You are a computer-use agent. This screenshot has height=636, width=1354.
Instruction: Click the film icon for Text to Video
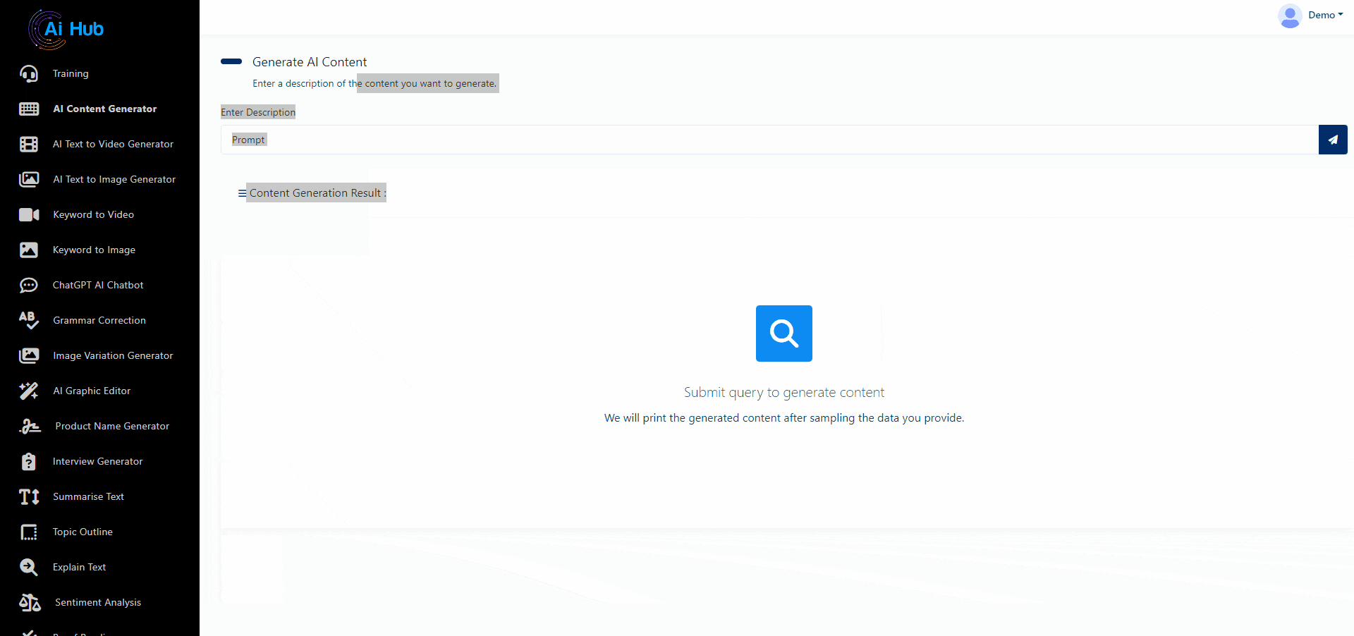29,144
